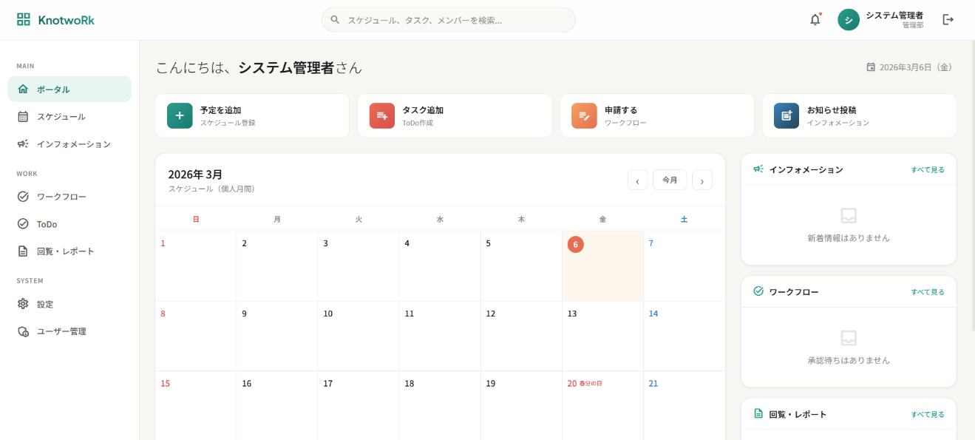Click the blue お知らせ投稿 icon
Image resolution: width=975 pixels, height=440 pixels.
(787, 115)
